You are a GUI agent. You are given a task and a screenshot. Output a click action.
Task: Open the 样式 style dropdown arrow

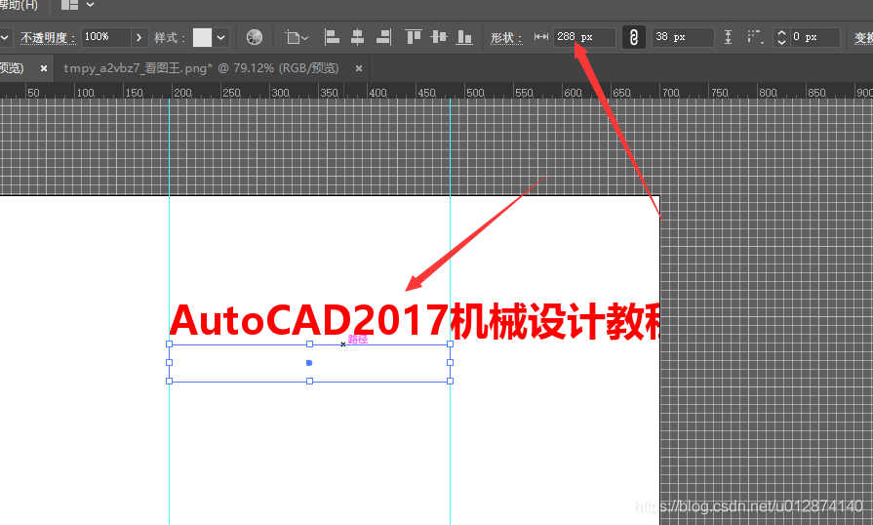pyautogui.click(x=221, y=37)
